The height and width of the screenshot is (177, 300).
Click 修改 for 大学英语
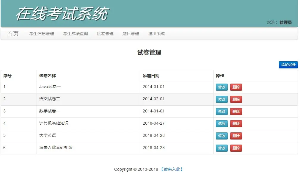[x=222, y=136]
